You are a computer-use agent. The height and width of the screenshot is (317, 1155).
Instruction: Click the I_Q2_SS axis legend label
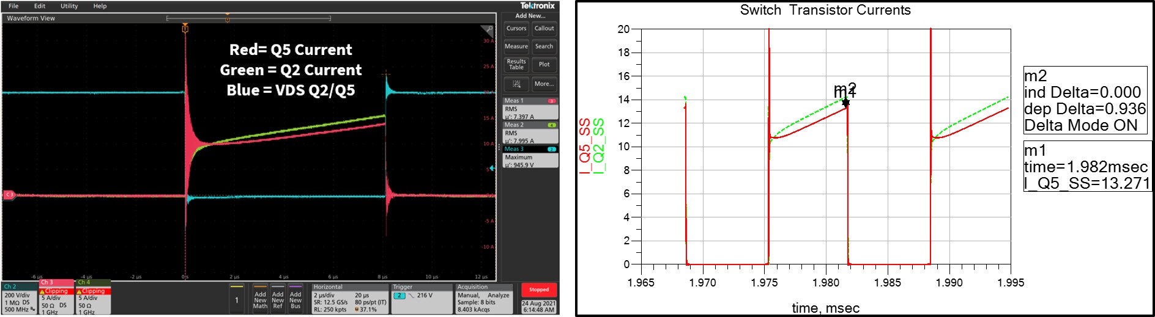click(599, 146)
